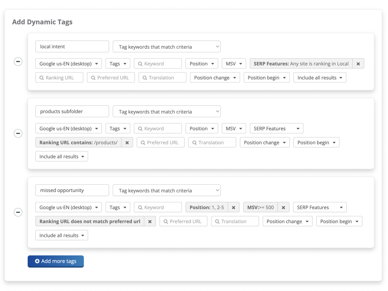
Task: Click the Add Dynamic Tags heading
Action: tap(42, 22)
